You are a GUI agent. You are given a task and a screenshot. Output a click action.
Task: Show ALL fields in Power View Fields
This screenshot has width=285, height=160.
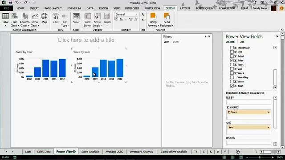coord(242,42)
